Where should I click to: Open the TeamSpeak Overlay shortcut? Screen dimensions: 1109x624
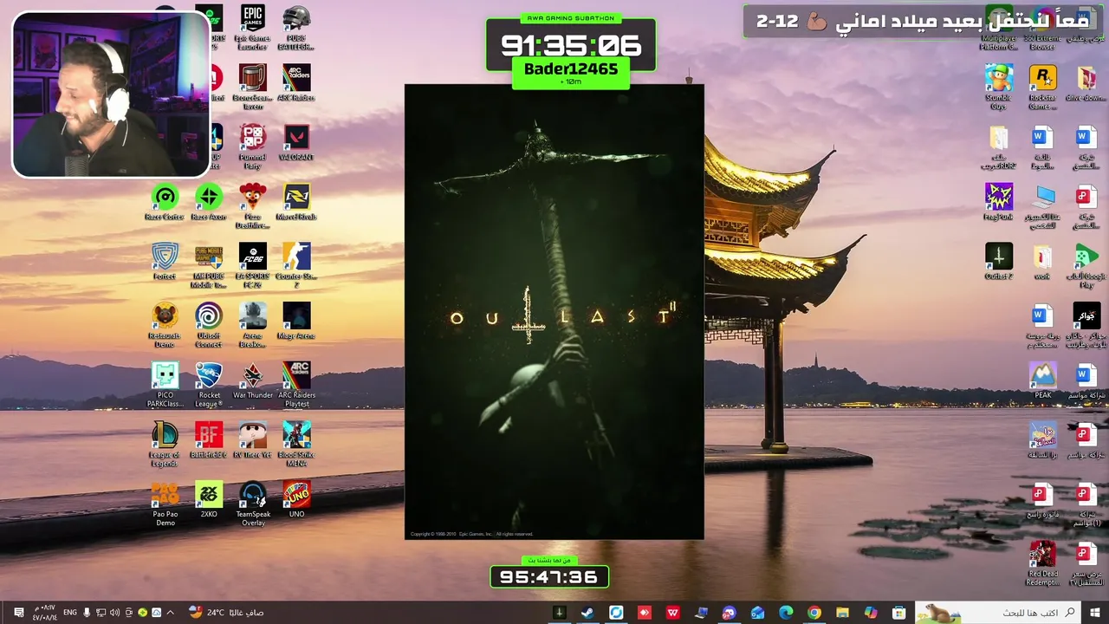click(252, 504)
